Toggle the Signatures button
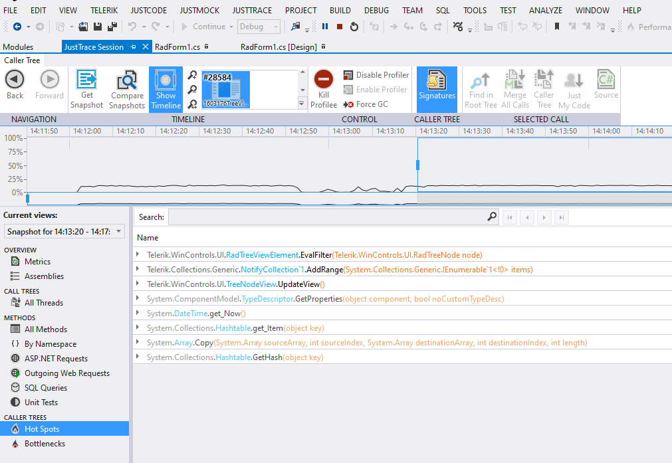Image resolution: width=672 pixels, height=463 pixels. 437,90
